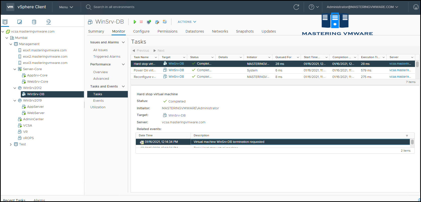Click the related events vertical scrollbar
This screenshot has width=421, height=202.
tap(412, 142)
